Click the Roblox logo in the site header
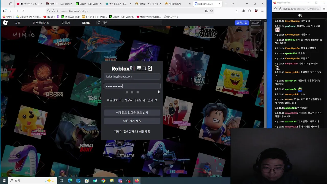 point(5,23)
